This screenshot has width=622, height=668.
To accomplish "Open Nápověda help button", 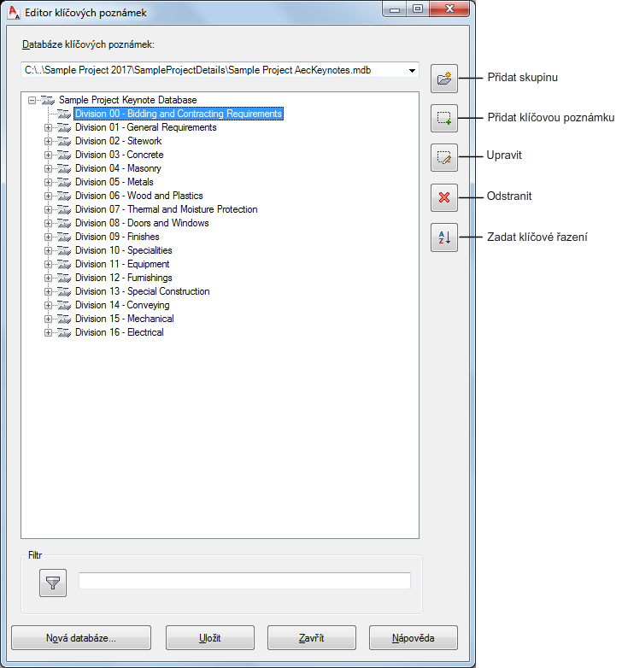I will 414,638.
